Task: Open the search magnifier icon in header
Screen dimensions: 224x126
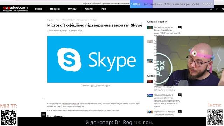Action: [x=211, y=9]
